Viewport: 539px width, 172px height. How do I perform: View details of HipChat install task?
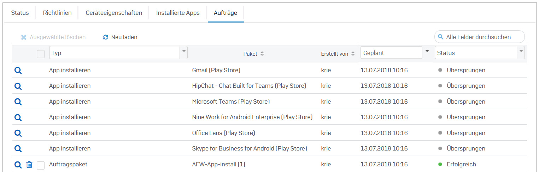[18, 86]
